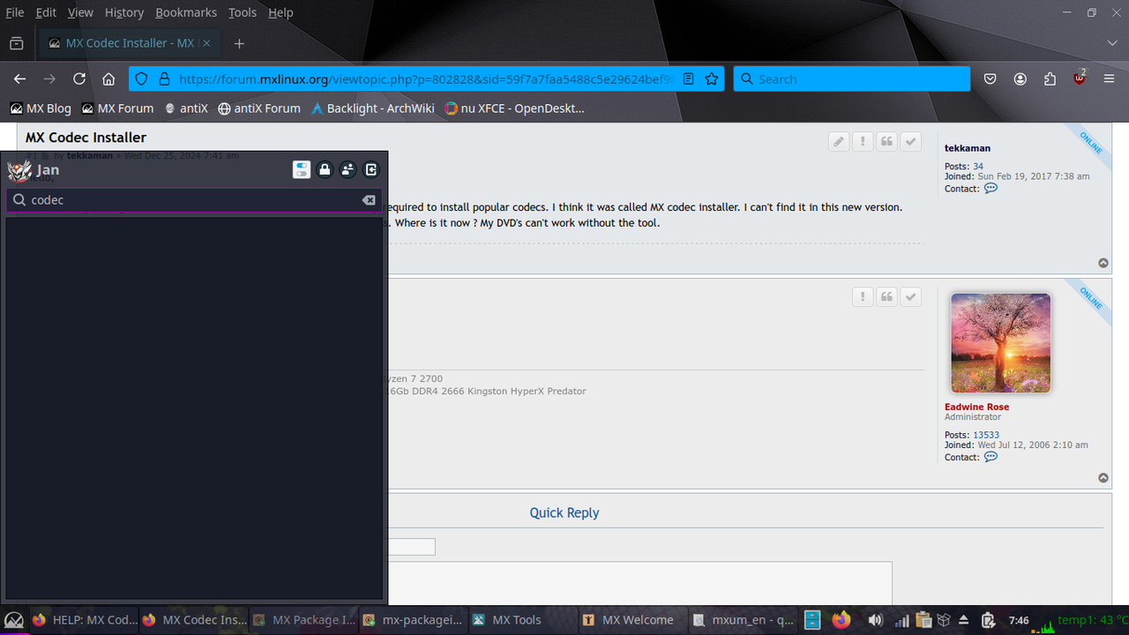Click the browser Search box
1129x635 pixels.
(x=851, y=78)
